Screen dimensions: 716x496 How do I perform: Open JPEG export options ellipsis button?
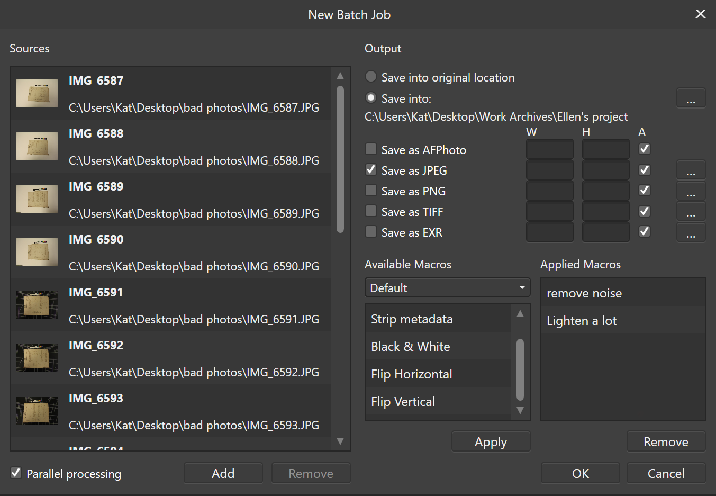click(x=691, y=170)
